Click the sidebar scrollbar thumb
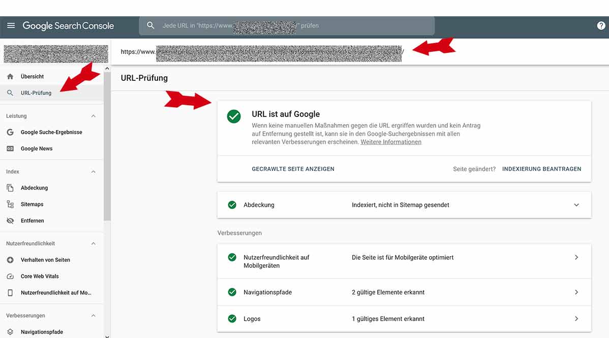Image resolution: width=609 pixels, height=338 pixels. click(107, 146)
